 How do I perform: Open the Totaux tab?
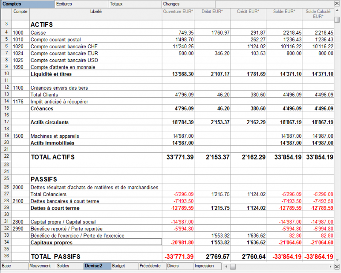click(135, 4)
